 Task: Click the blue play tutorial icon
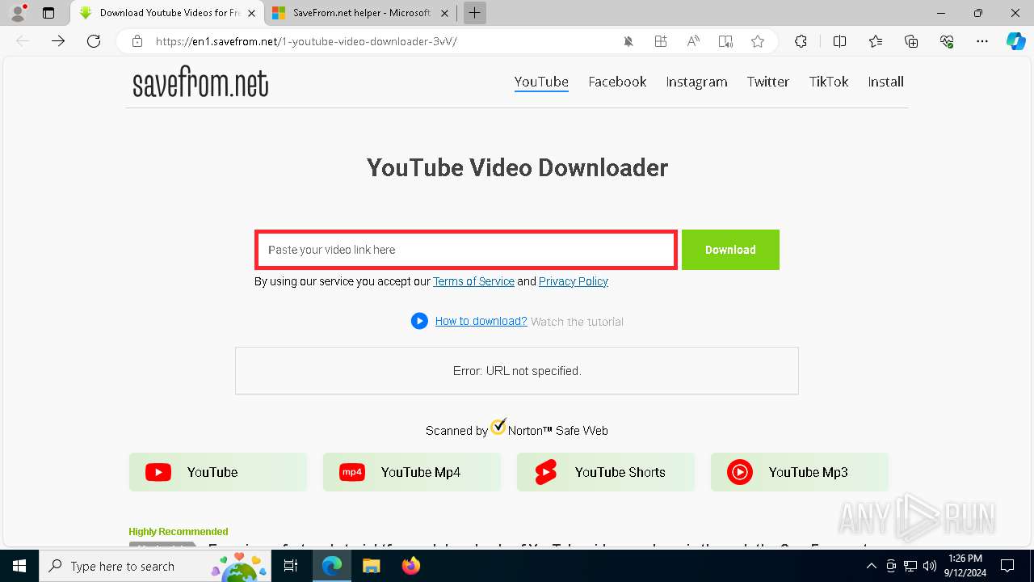tap(419, 321)
